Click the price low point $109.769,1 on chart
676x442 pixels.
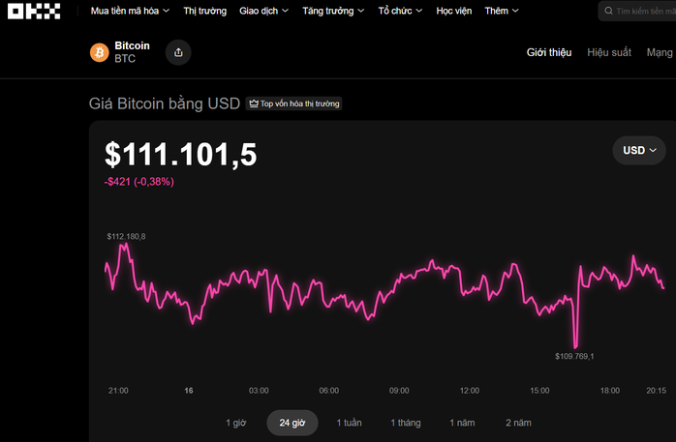pos(575,346)
